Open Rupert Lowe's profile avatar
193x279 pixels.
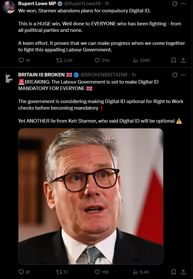9,7
